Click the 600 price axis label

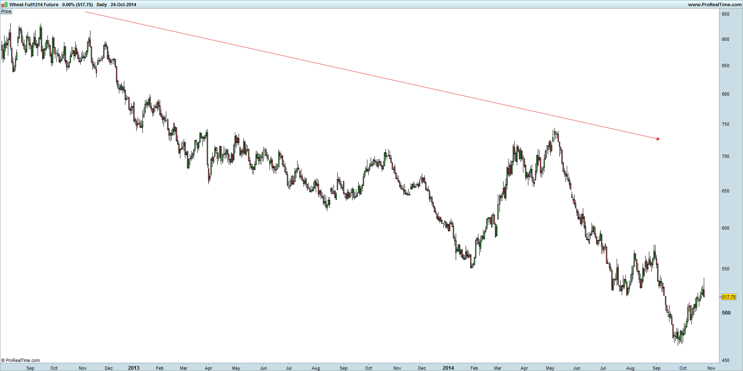725,228
